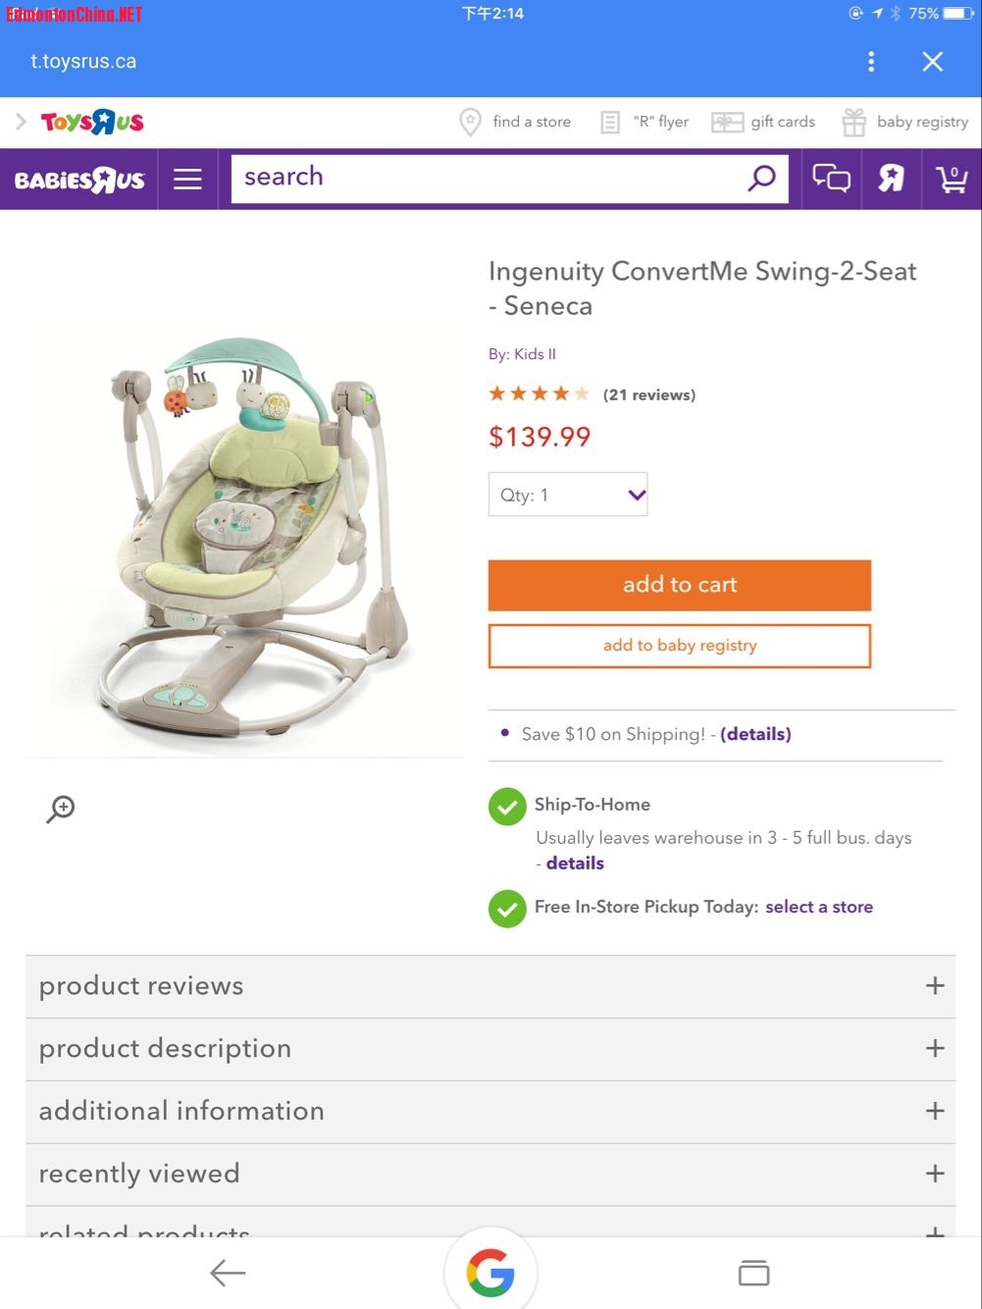The height and width of the screenshot is (1309, 982).
Task: Expand the additional information section
Action: point(491,1112)
